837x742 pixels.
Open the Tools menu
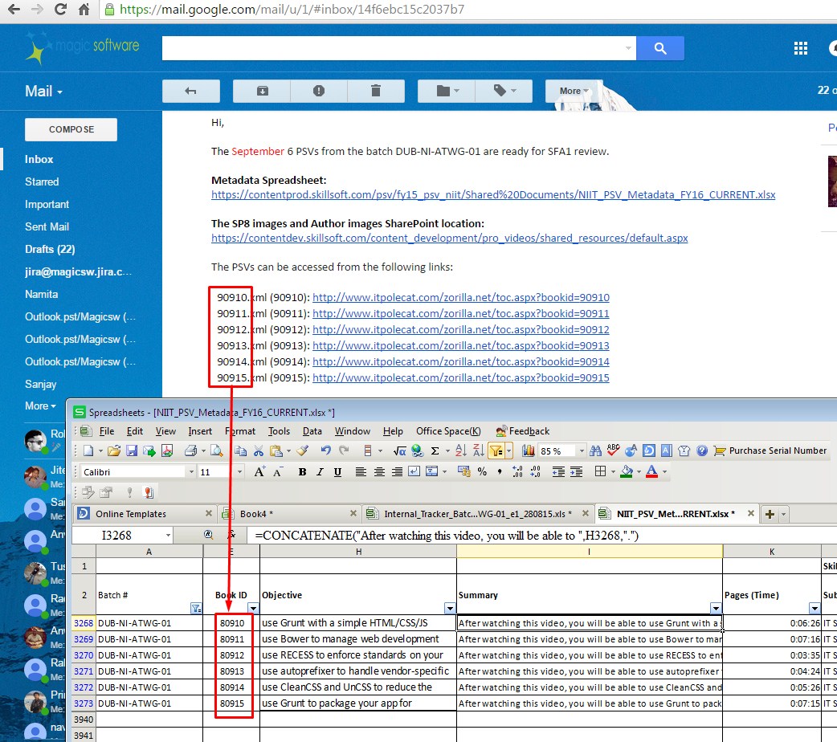279,431
